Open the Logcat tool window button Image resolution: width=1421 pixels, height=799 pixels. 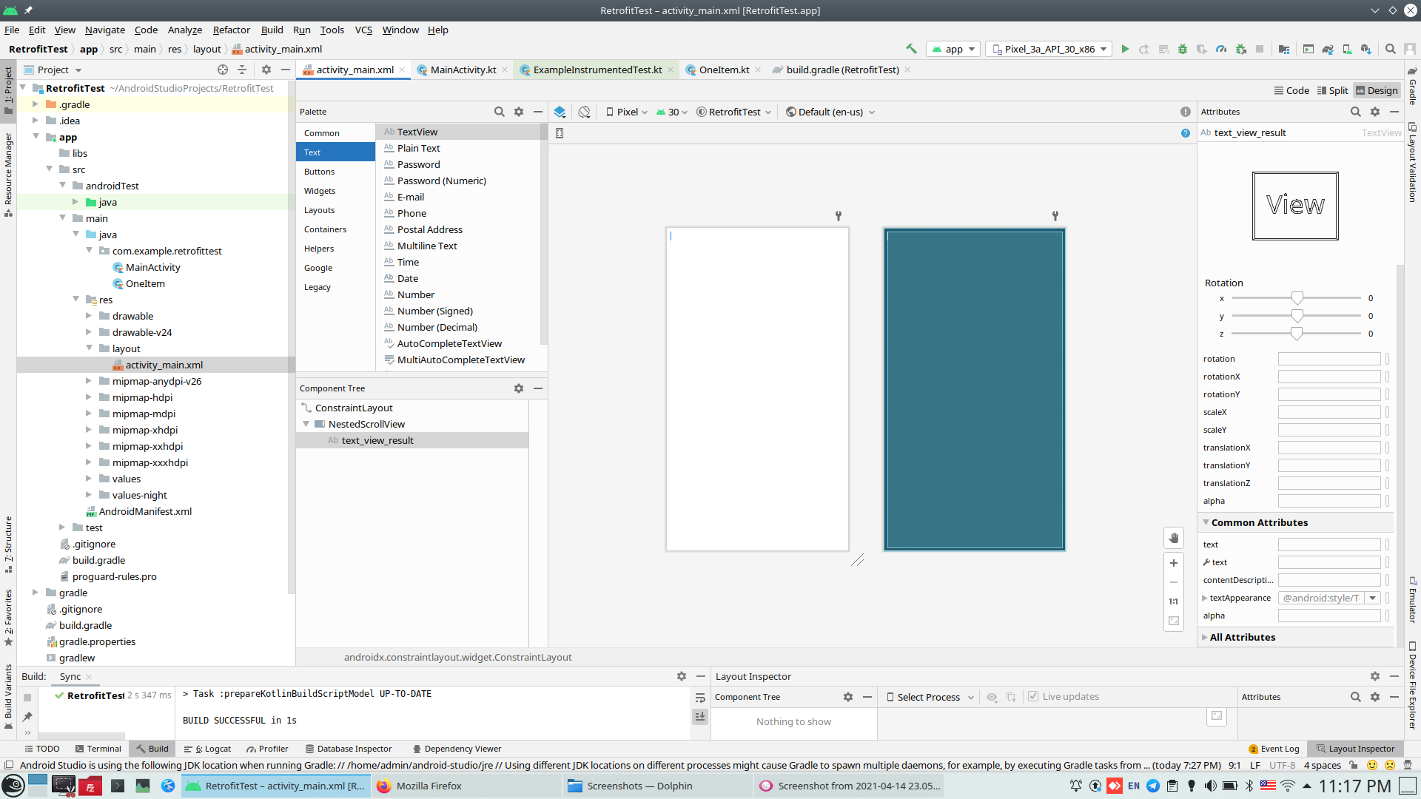[208, 749]
